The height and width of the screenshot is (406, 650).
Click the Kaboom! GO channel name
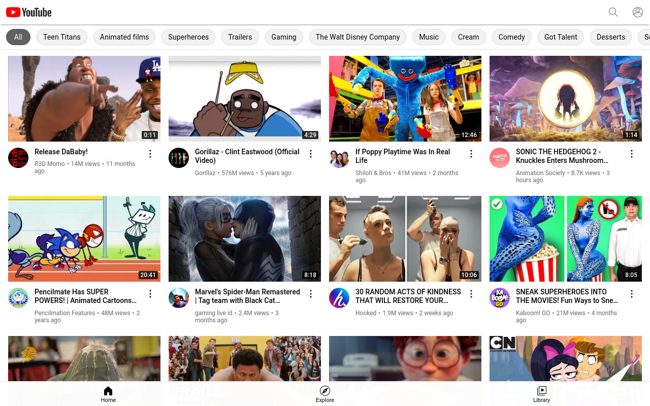[533, 313]
